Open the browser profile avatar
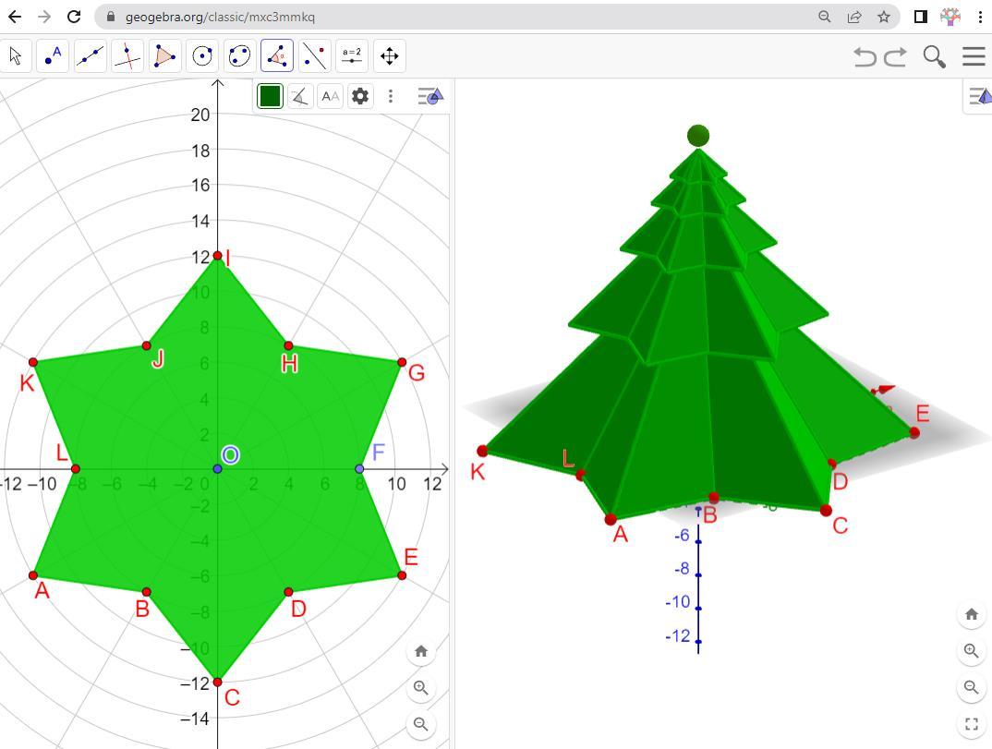Screen dimensions: 992x749 (x=950, y=17)
